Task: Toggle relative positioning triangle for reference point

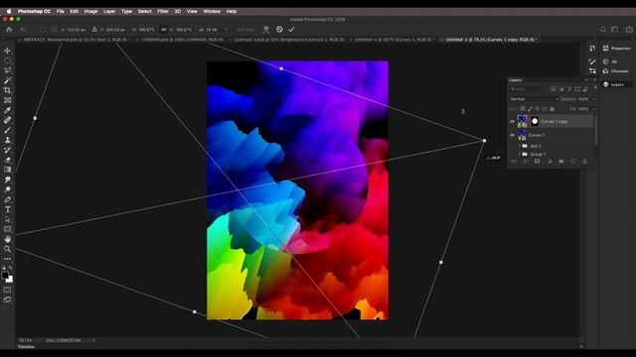Action: pyautogui.click(x=94, y=29)
